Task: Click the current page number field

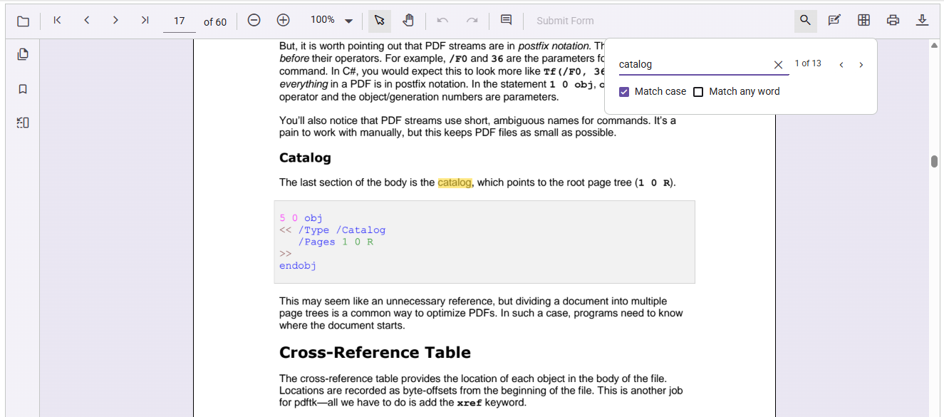Action: 180,21
